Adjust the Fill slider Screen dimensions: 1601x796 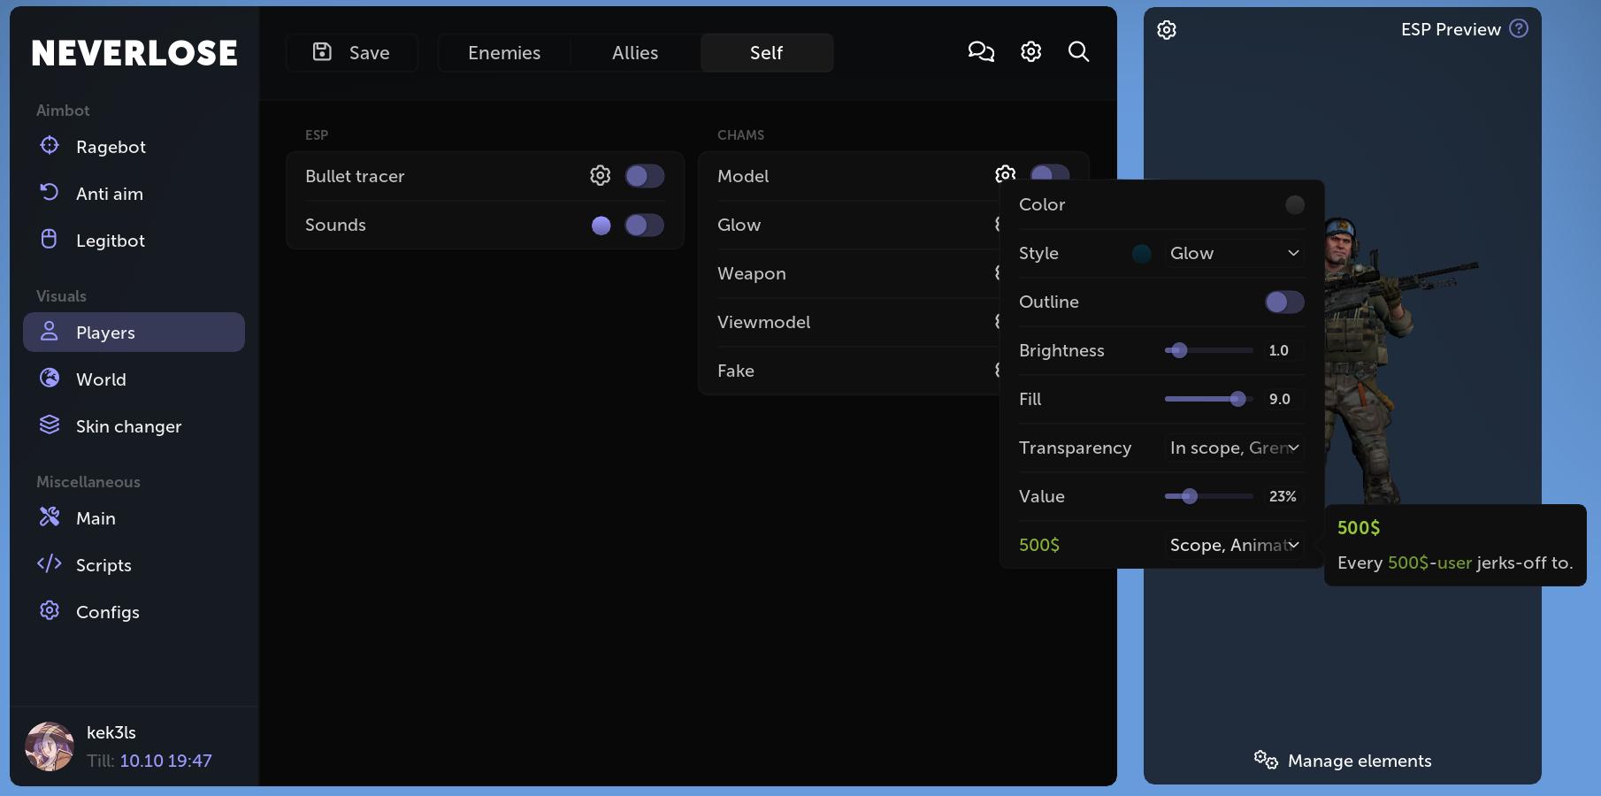[1209, 399]
